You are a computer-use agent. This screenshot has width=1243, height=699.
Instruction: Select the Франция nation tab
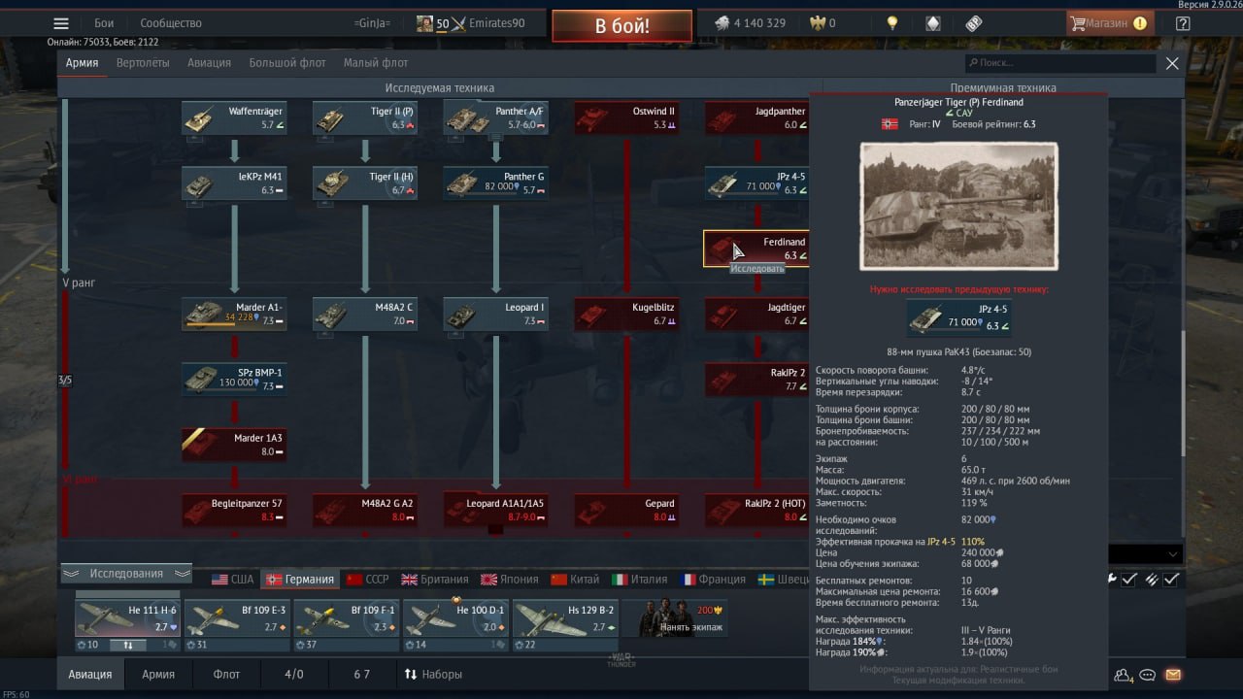[x=714, y=580]
